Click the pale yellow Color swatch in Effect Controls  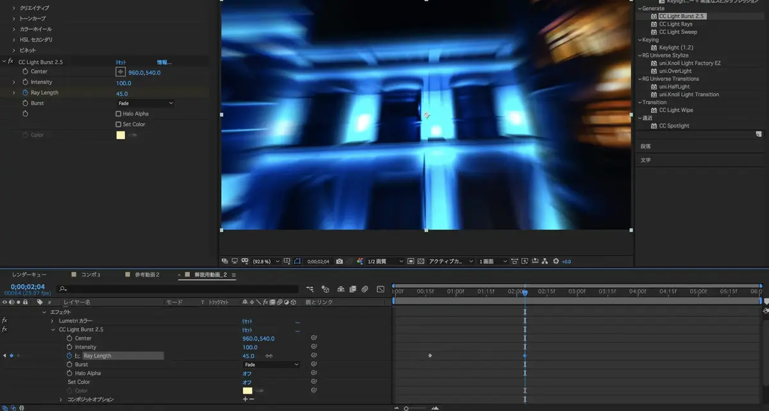point(120,135)
